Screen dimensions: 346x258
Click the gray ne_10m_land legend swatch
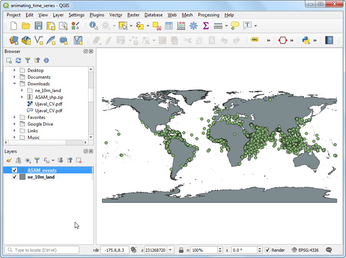tap(22, 177)
